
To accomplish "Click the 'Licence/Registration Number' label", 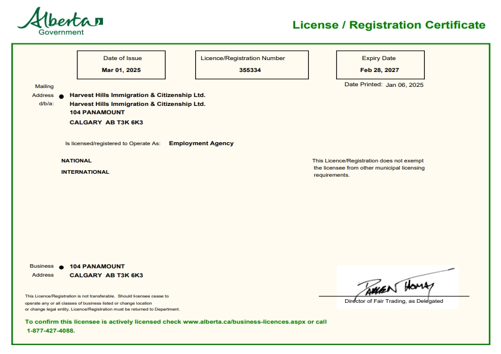I will click(243, 58).
